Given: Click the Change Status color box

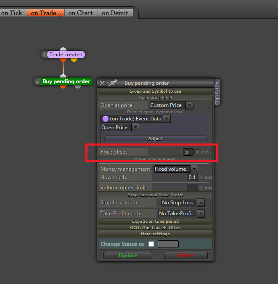Looking at the screenshot, I should click(x=168, y=244).
